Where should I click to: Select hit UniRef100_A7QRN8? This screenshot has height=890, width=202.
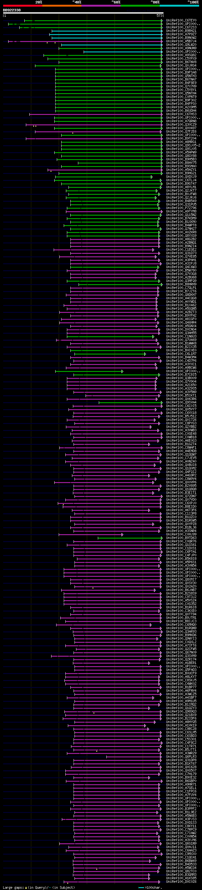click(x=181, y=121)
